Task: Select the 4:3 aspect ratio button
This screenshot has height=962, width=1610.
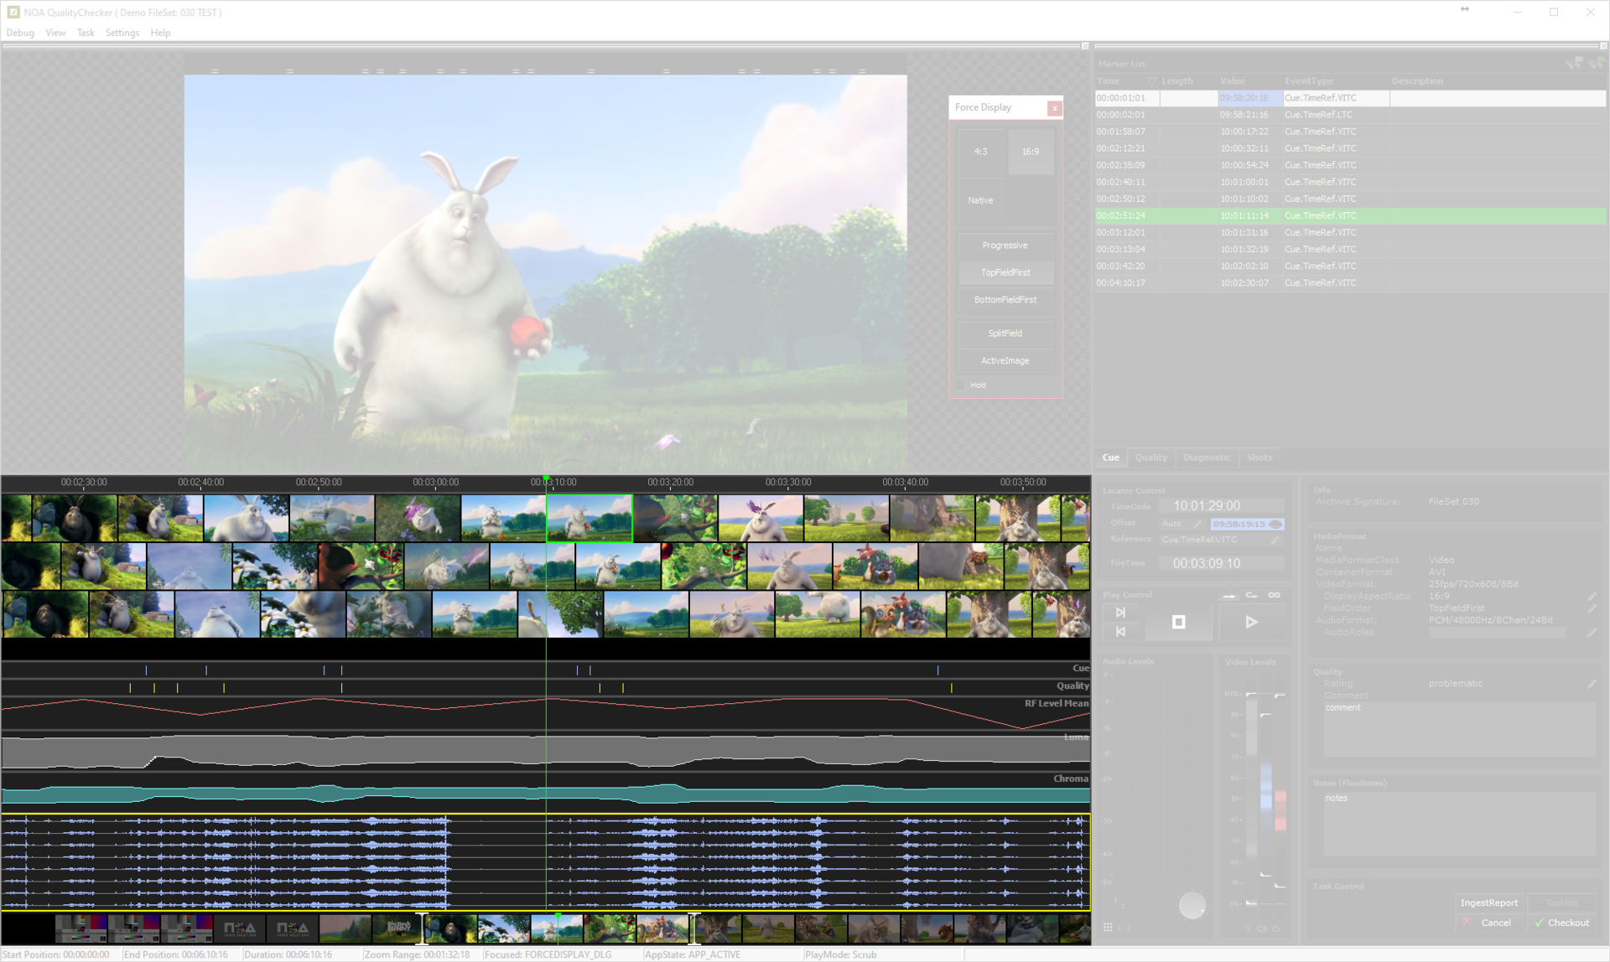Action: pyautogui.click(x=981, y=152)
